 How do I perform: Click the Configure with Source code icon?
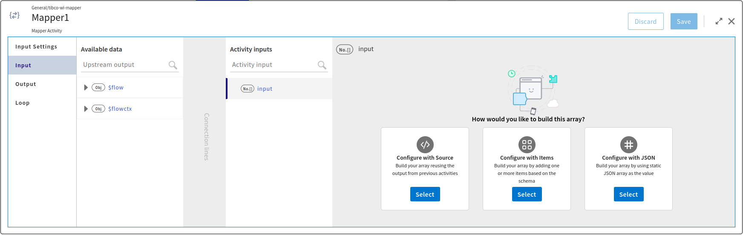click(425, 145)
